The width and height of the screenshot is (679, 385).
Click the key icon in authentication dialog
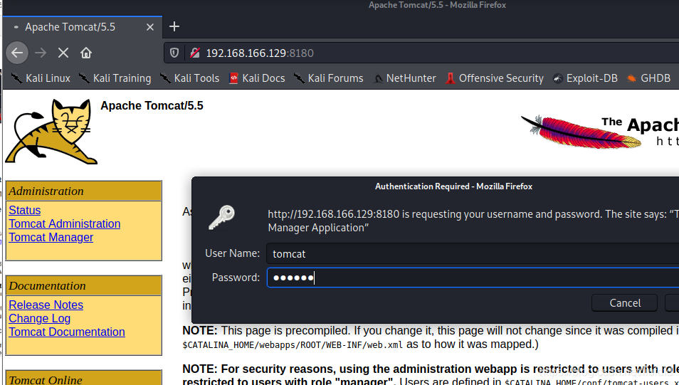[221, 217]
